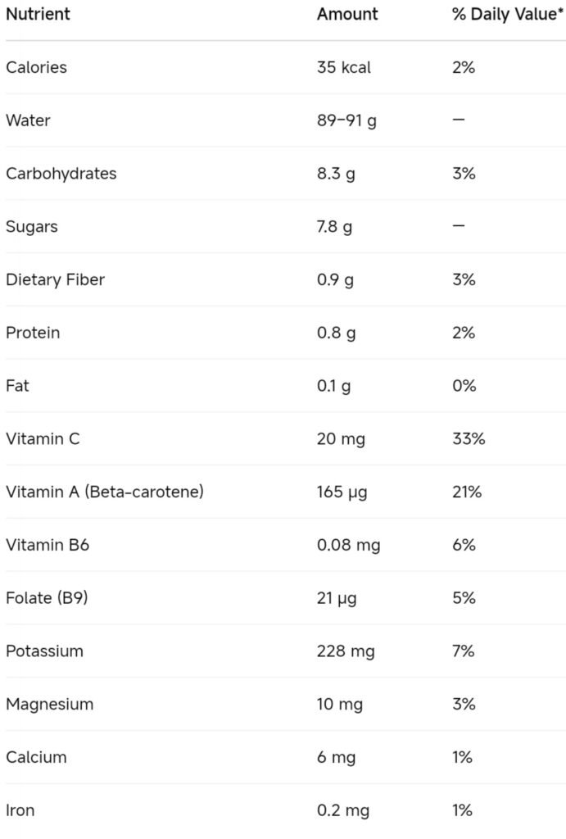
Task: Click the Protein row label
Action: (33, 333)
